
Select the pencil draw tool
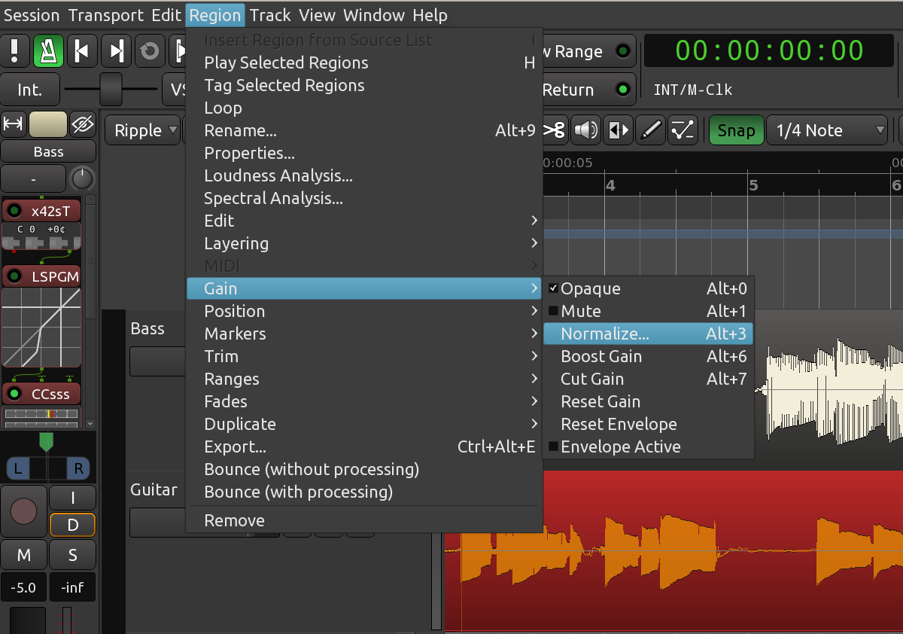[x=650, y=130]
